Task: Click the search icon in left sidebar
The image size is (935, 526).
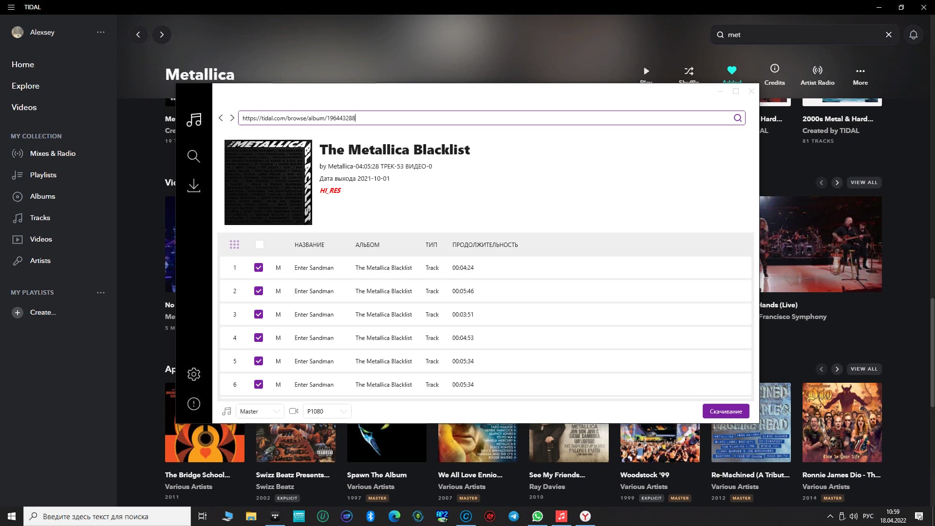Action: 194,156
